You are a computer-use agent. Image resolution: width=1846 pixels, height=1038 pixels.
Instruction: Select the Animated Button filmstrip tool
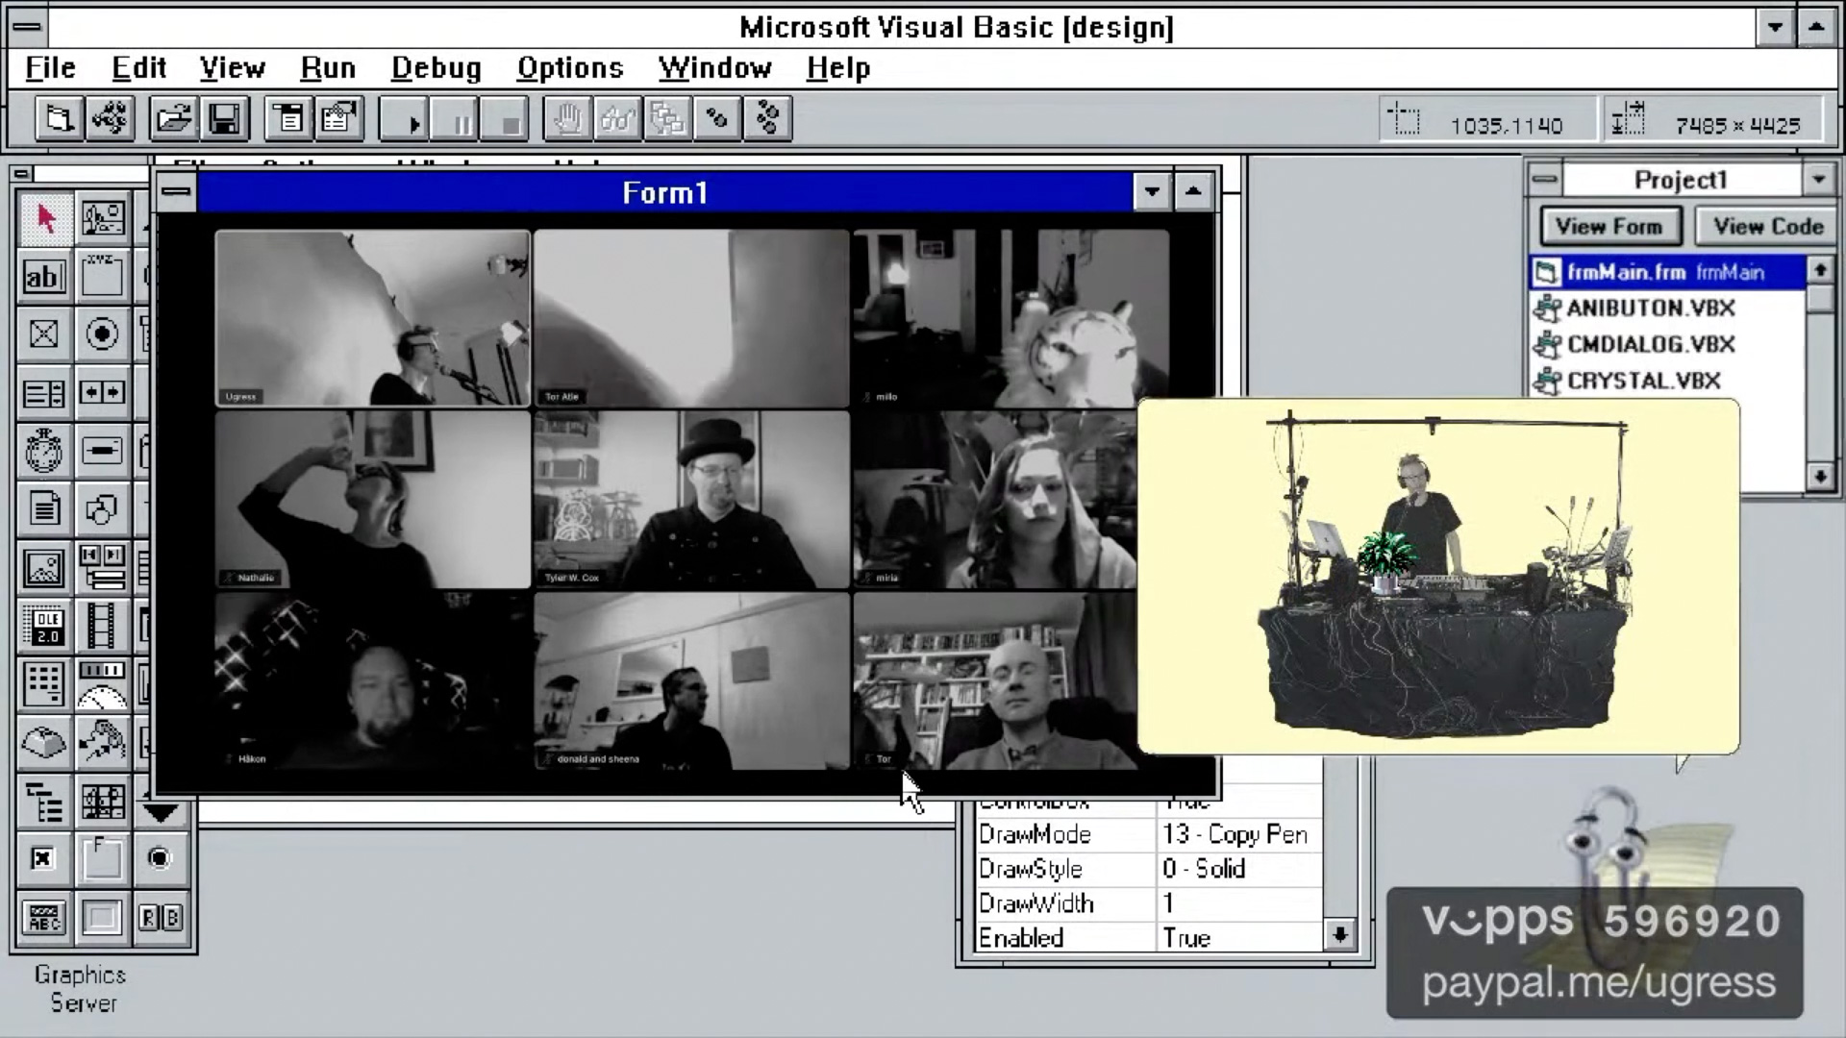(x=102, y=627)
